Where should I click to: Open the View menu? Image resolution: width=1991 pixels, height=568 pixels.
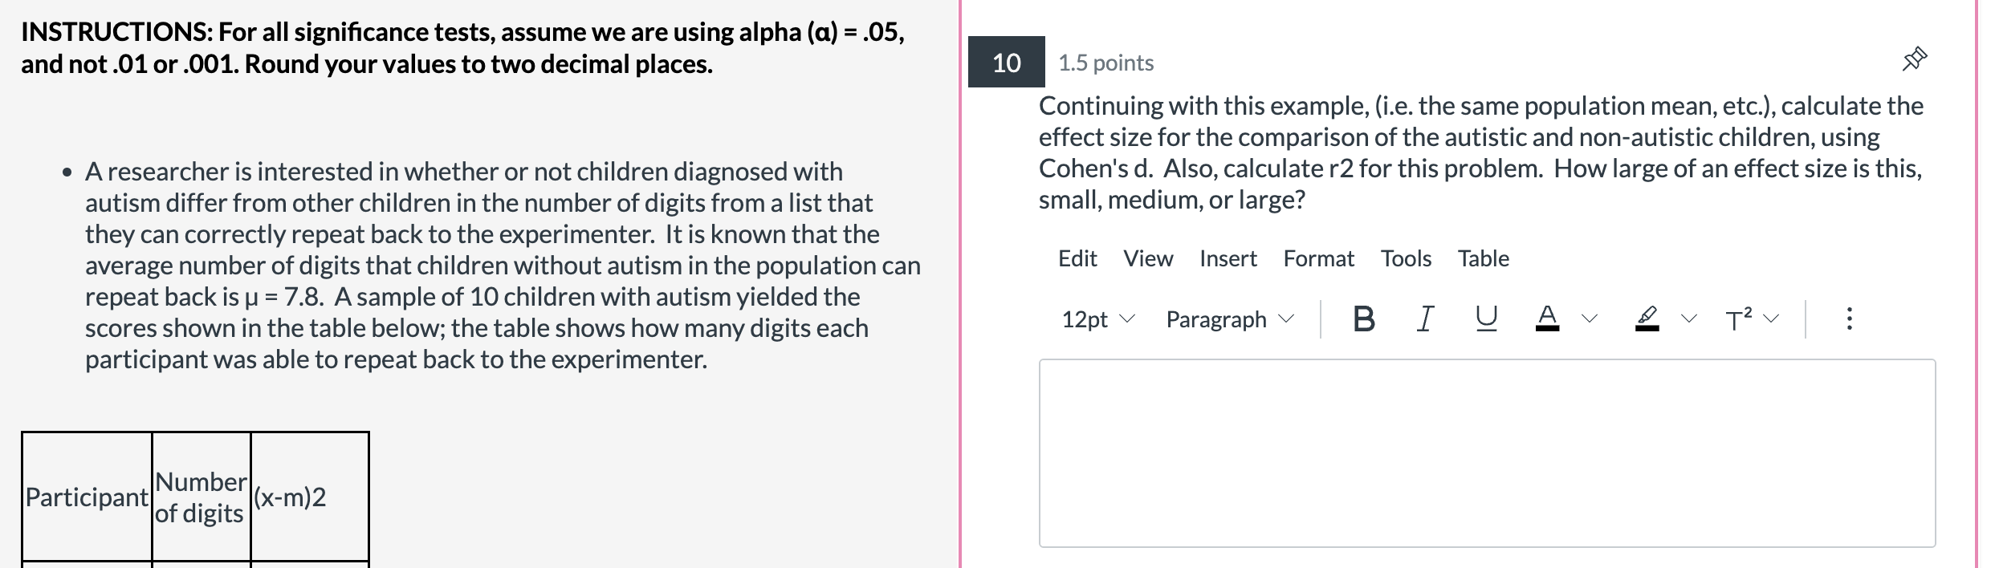pos(1148,258)
